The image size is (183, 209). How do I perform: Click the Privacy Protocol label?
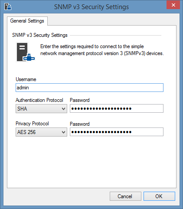(32, 124)
